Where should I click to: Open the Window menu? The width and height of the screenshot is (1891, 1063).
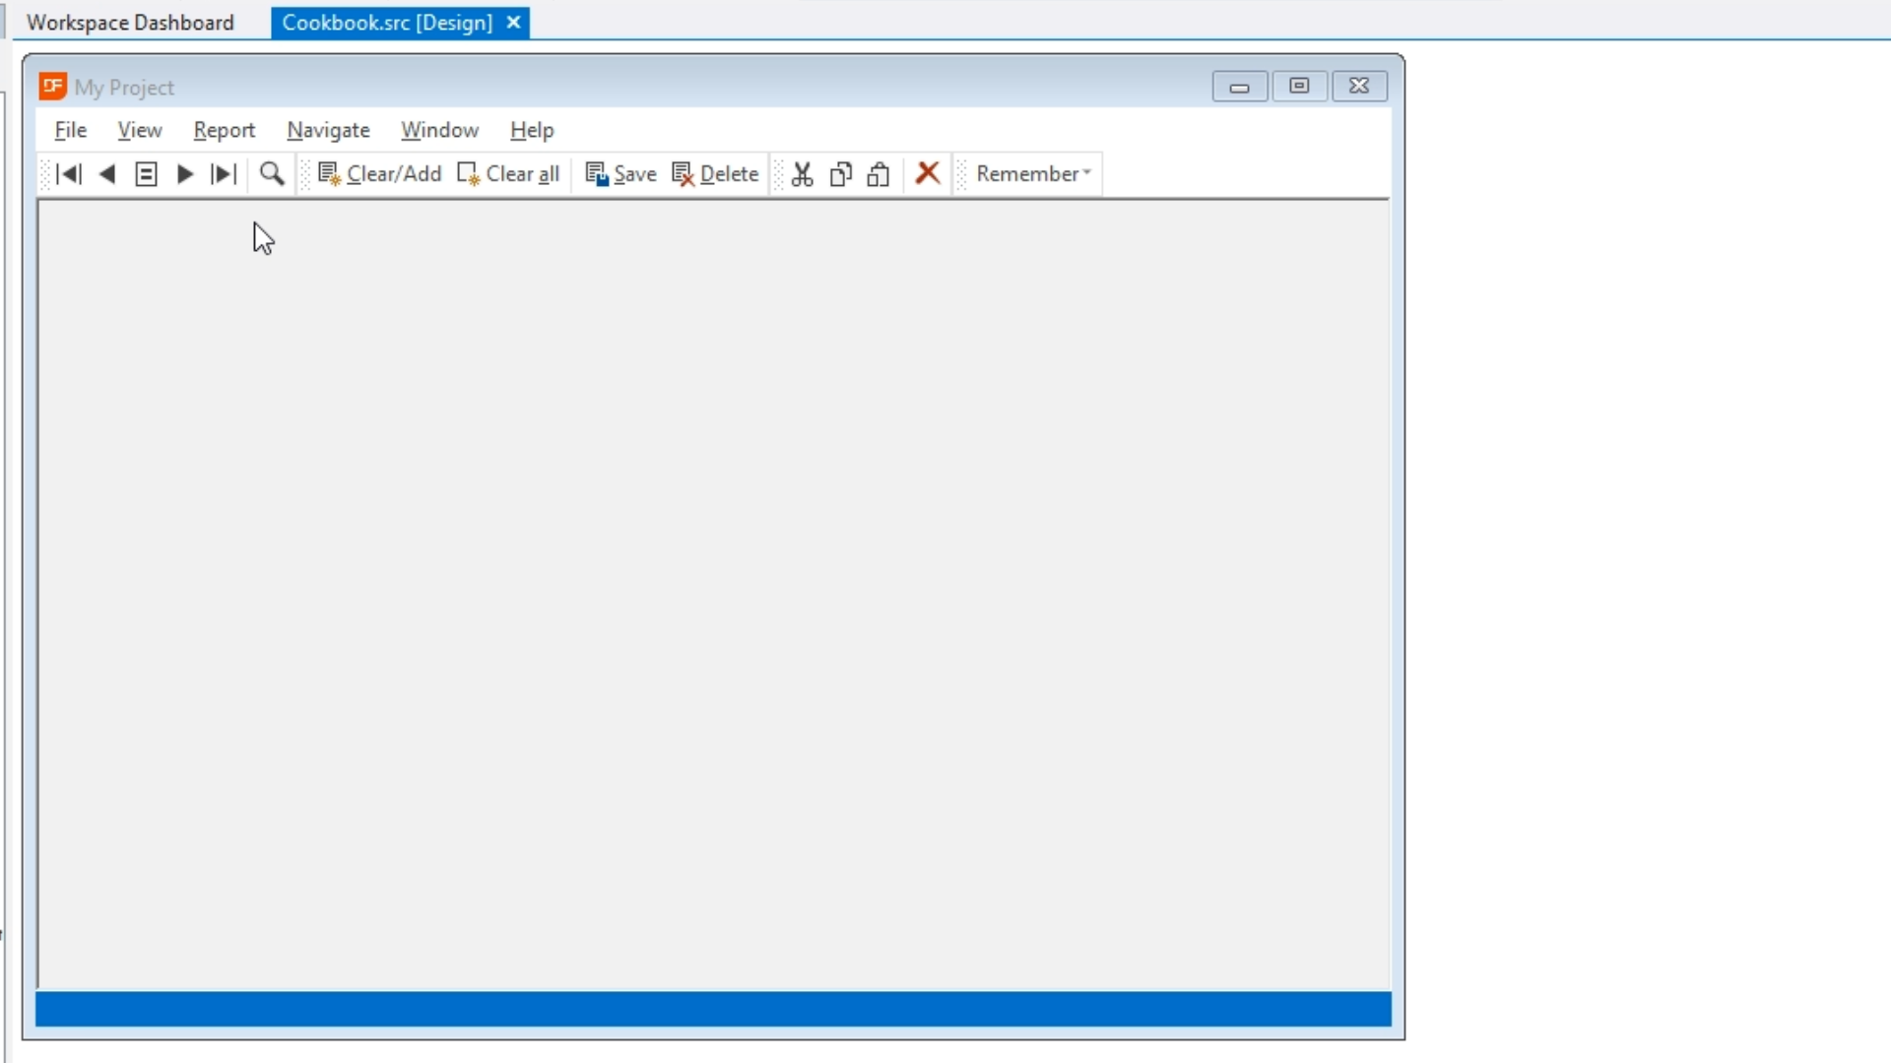click(x=439, y=130)
